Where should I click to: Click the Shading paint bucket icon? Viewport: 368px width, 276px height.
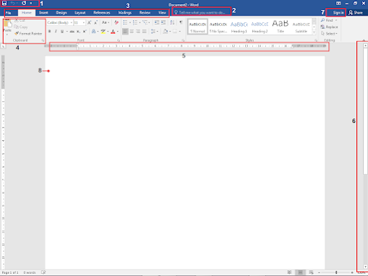166,31
